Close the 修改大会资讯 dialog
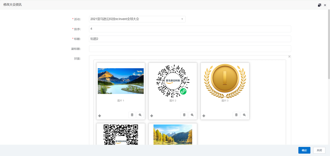The height and width of the screenshot is (156, 330). point(325,5)
